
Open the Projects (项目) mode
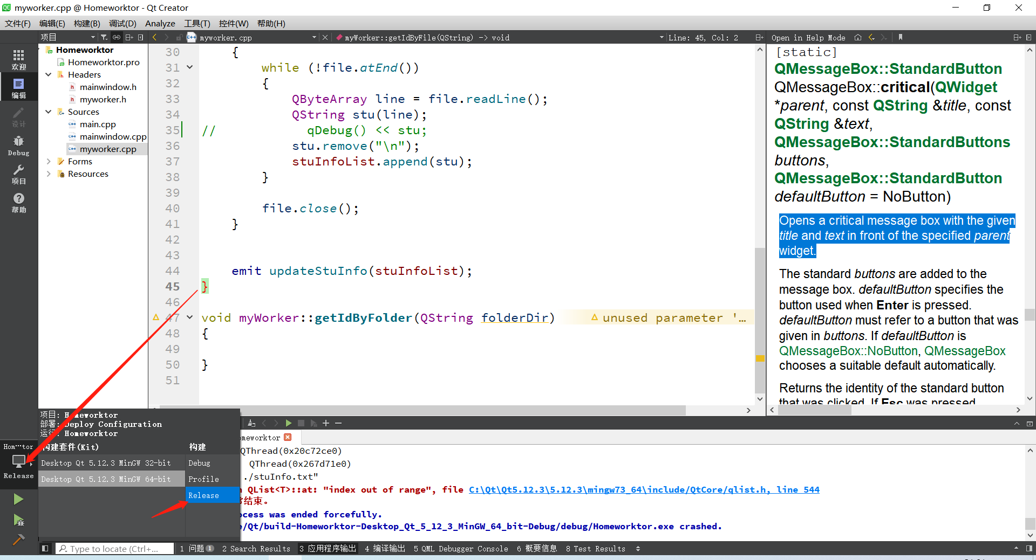[x=18, y=174]
